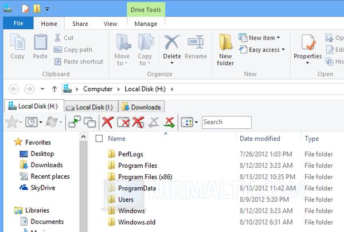344x232 pixels.
Task: Go Back with the left arrow button
Action: pos(14,89)
